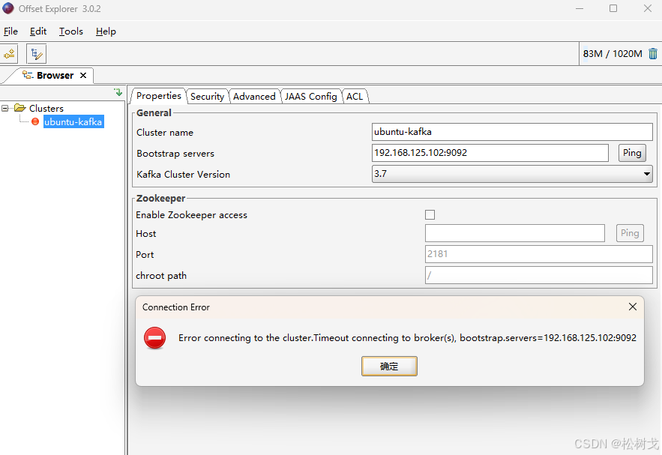Maximize the Offset Explorer window
The height and width of the screenshot is (455, 662).
click(613, 8)
